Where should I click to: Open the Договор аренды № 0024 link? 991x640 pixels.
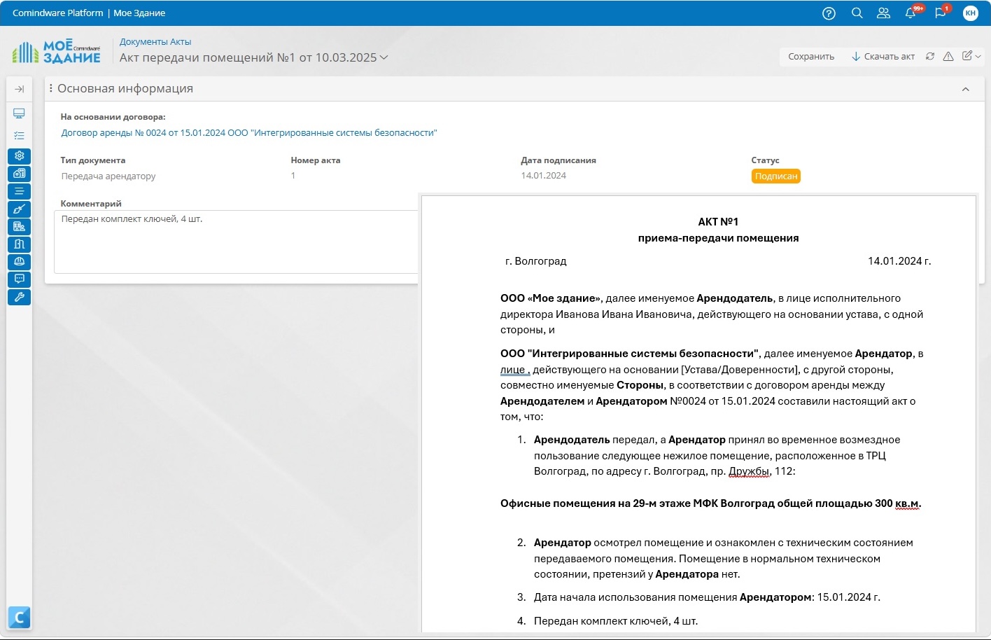pos(249,133)
